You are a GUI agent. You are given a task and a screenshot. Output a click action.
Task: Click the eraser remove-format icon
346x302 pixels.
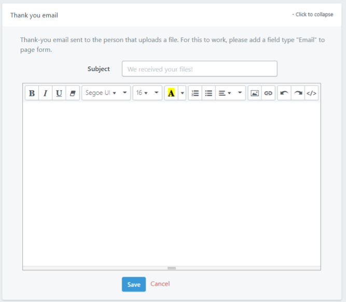[x=73, y=93]
